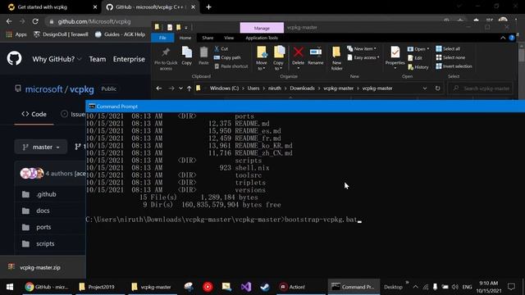Click the Chrome back arrow
Viewport: 525px width, 295px height.
point(9,21)
